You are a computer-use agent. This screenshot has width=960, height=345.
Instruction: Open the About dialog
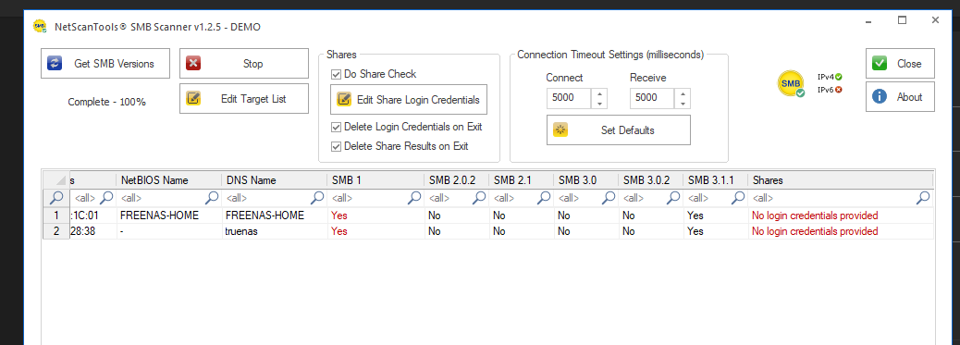pyautogui.click(x=900, y=97)
